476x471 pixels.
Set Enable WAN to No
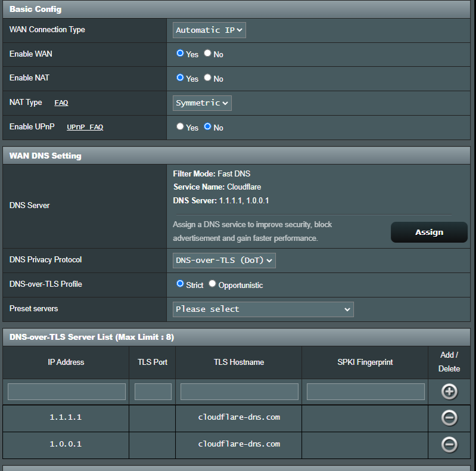pyautogui.click(x=207, y=53)
